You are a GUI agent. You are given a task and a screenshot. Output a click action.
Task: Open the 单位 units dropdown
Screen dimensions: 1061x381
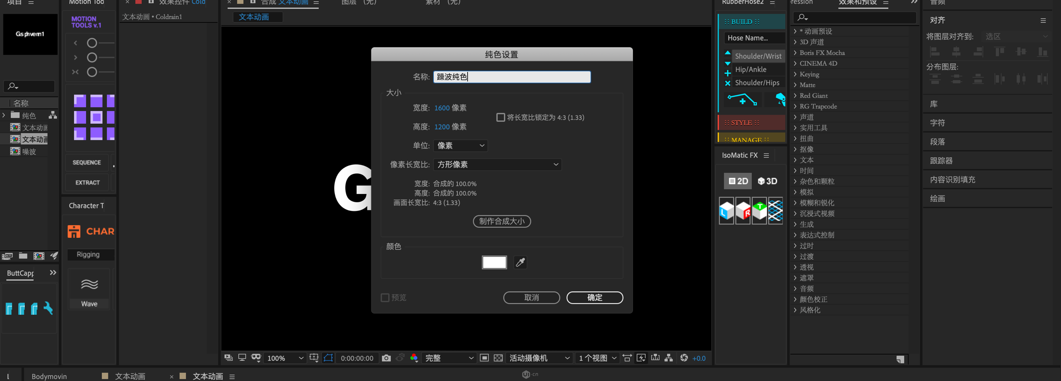tap(460, 146)
